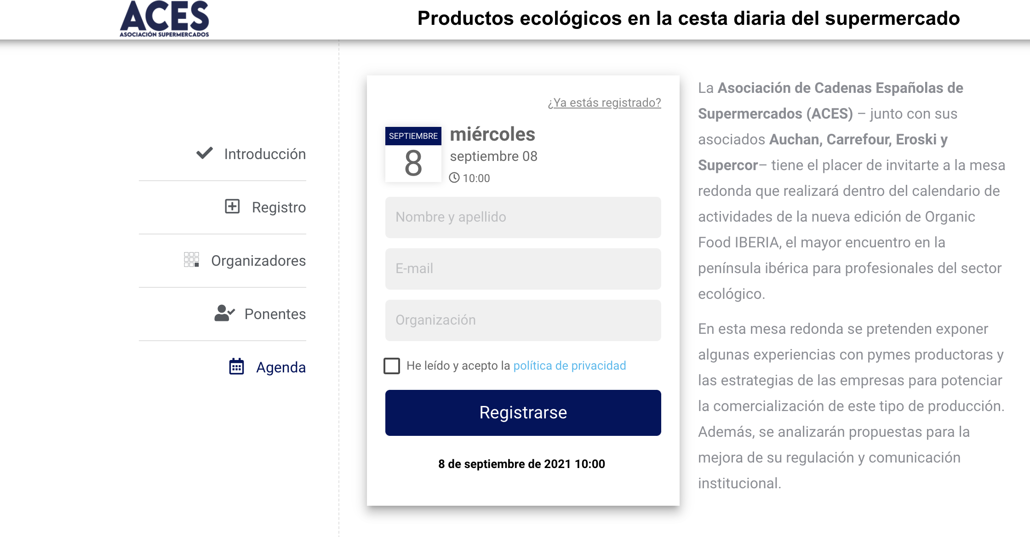The height and width of the screenshot is (537, 1030).
Task: Click the user-check icon next to Ponentes
Action: click(x=224, y=313)
